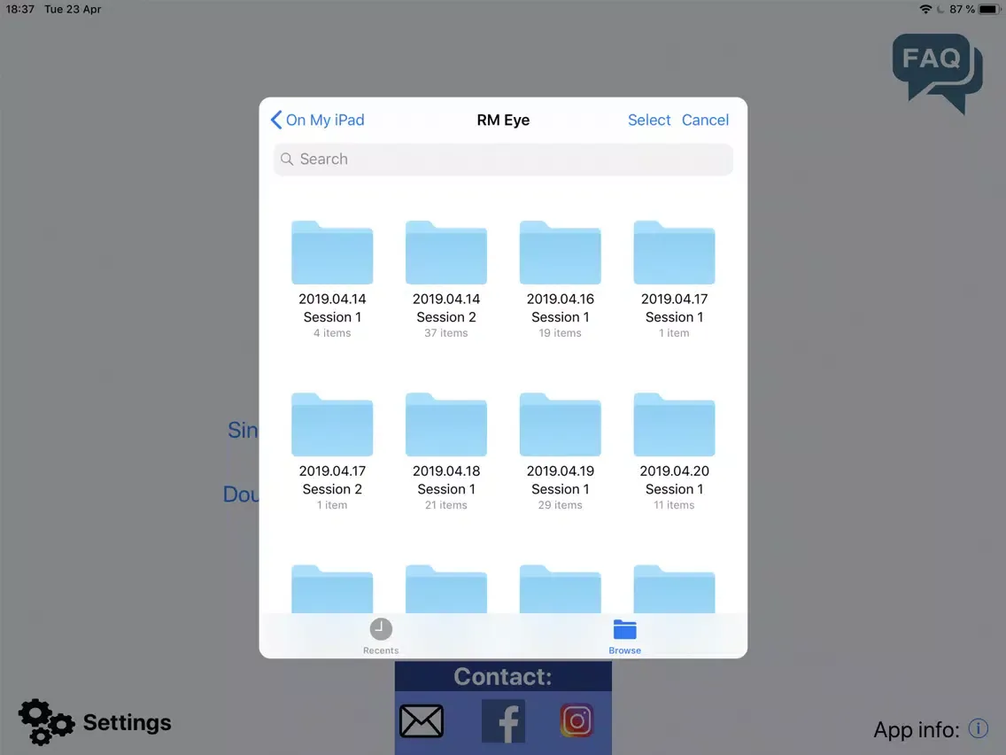The width and height of the screenshot is (1006, 755).
Task: Open the 2019.04.14 Session 1 folder
Action: [332, 253]
